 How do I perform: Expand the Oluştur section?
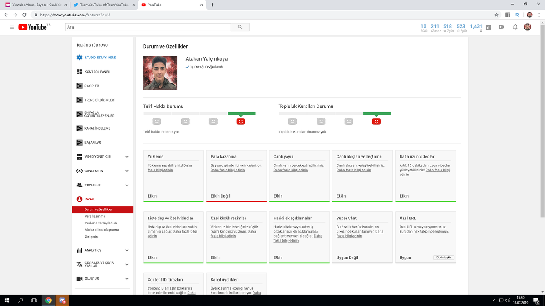click(127, 278)
